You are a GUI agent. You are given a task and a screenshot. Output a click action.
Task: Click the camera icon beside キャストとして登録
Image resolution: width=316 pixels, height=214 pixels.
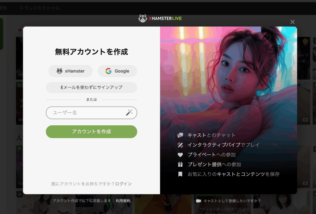coord(198,201)
